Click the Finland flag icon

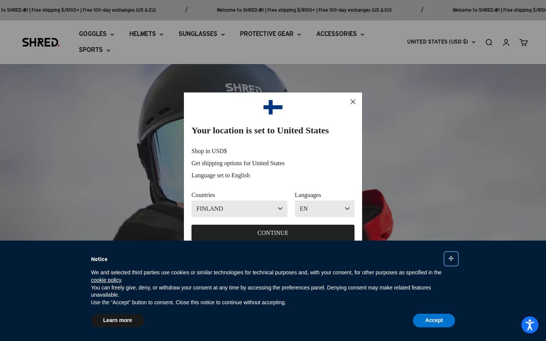click(x=273, y=107)
